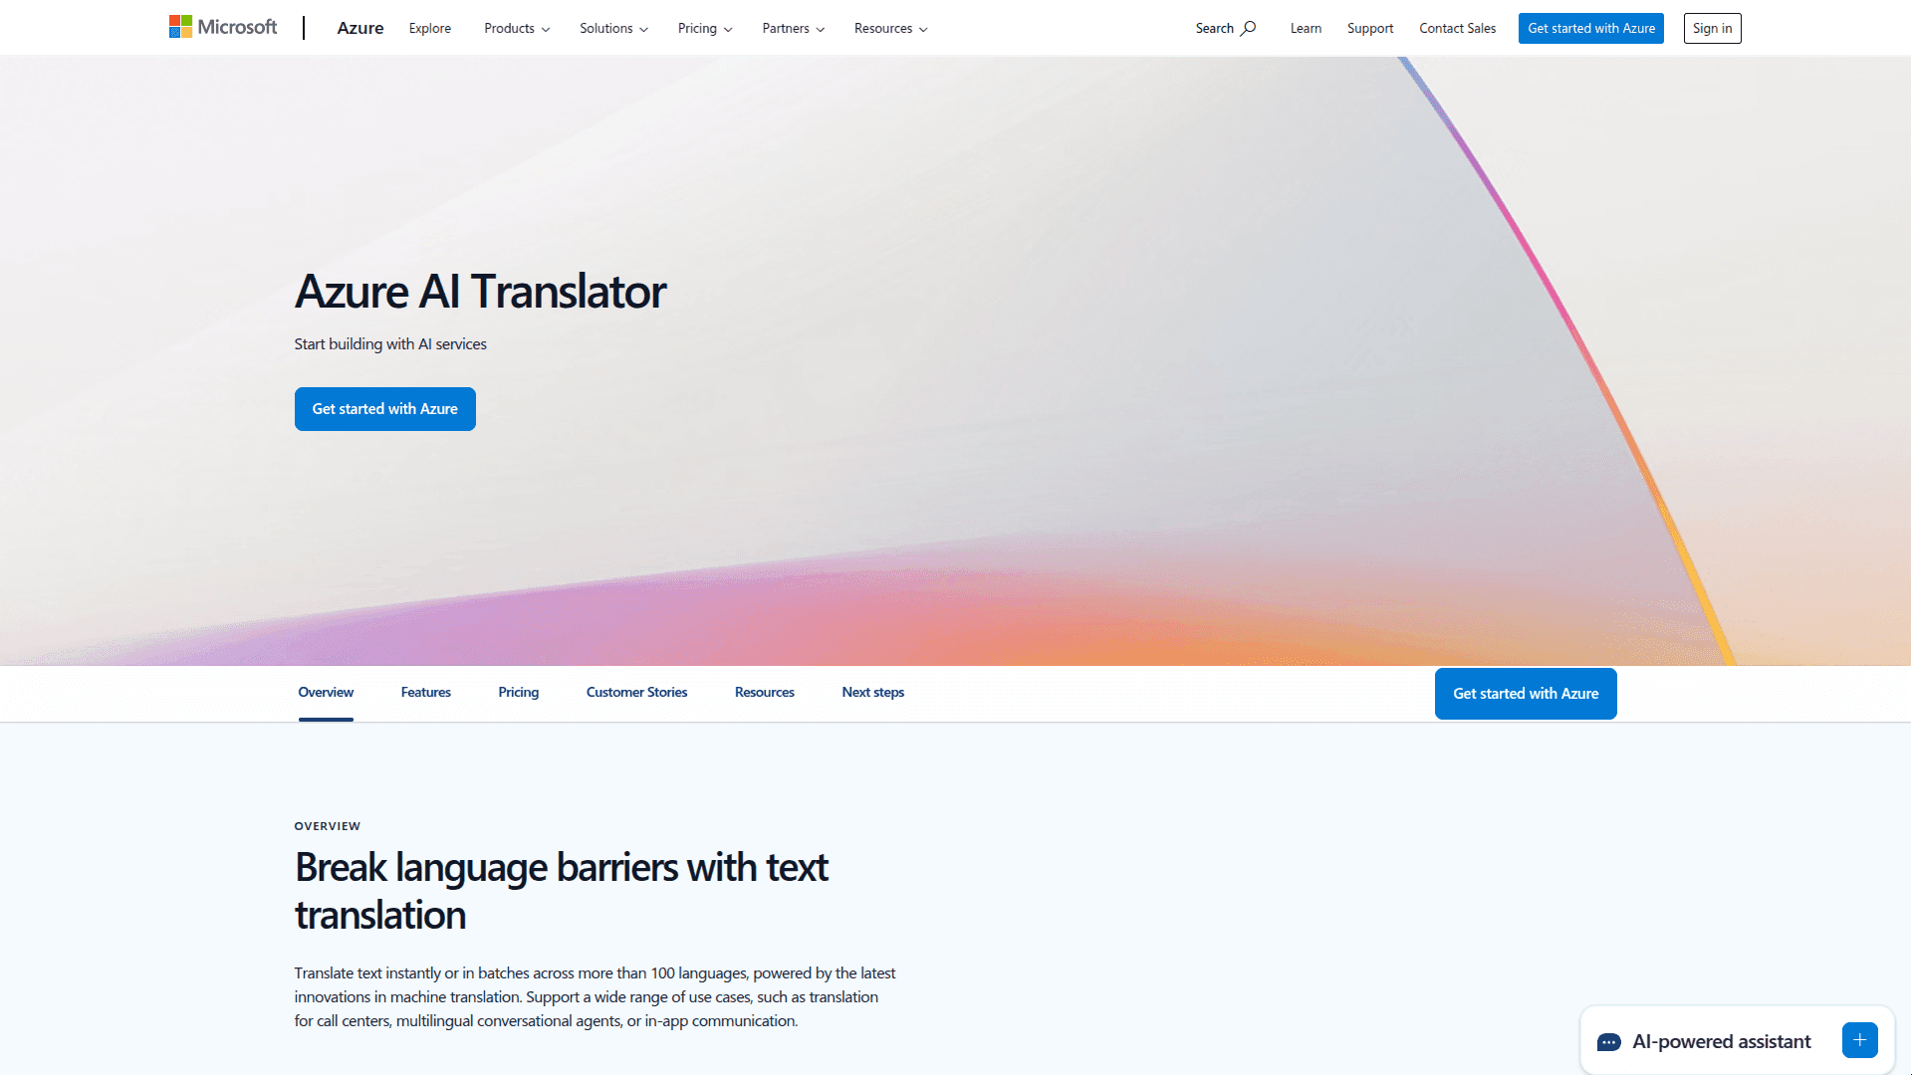Click the Sign in button
Image resolution: width=1912 pixels, height=1075 pixels.
pyautogui.click(x=1713, y=28)
